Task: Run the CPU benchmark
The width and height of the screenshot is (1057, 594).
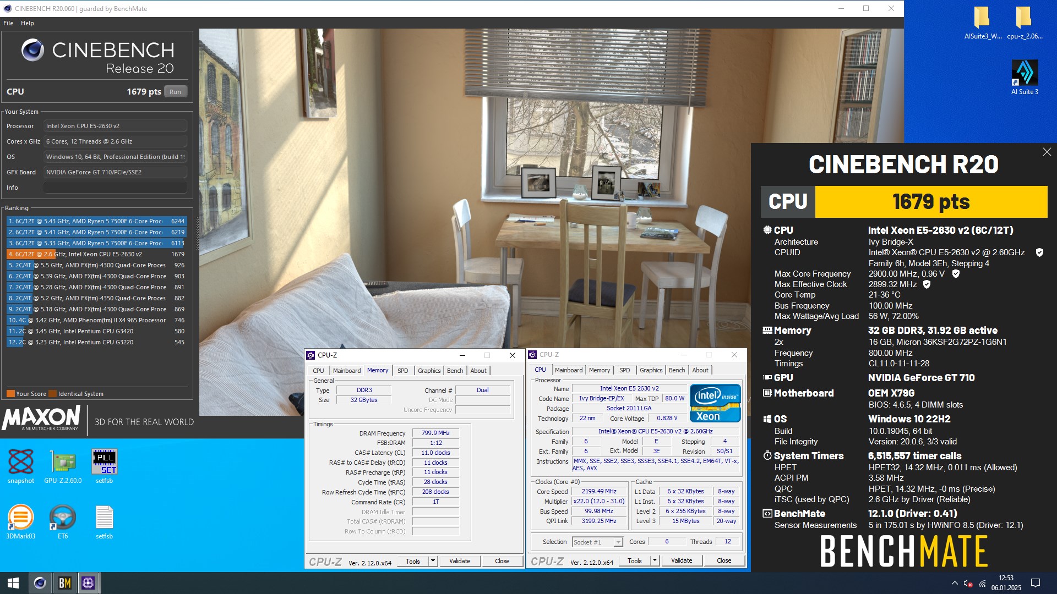Action: tap(176, 92)
